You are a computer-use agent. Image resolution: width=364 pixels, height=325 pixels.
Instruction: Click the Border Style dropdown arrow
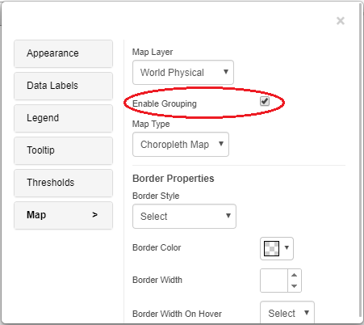[x=228, y=216]
